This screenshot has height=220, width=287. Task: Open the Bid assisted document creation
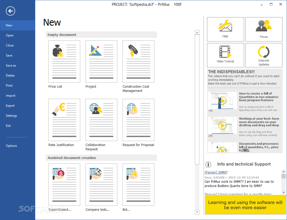pos(138,185)
